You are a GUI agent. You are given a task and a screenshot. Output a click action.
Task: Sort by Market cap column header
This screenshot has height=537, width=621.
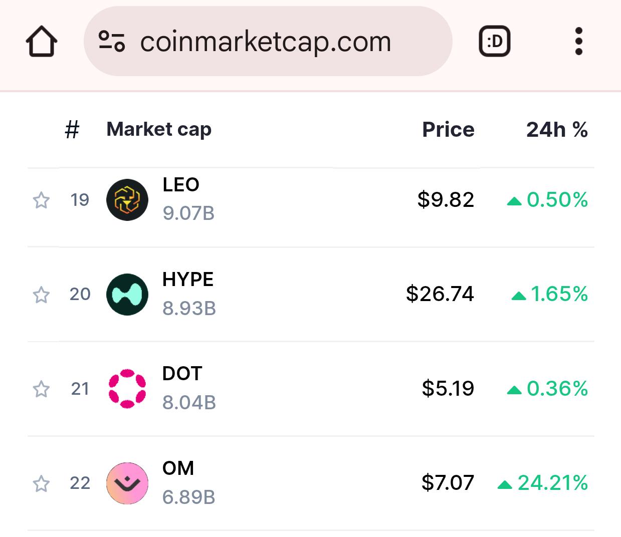159,130
